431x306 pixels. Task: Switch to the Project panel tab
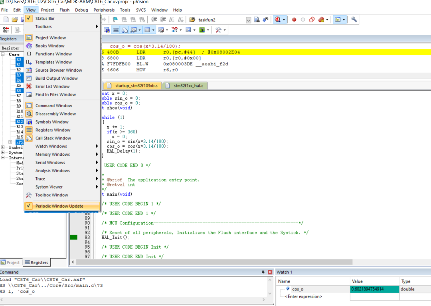point(10,262)
